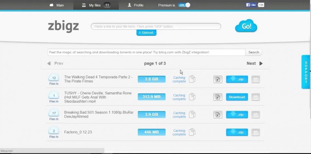This screenshot has height=154, width=311.
Task: Click the Upload button
Action: (146, 33)
